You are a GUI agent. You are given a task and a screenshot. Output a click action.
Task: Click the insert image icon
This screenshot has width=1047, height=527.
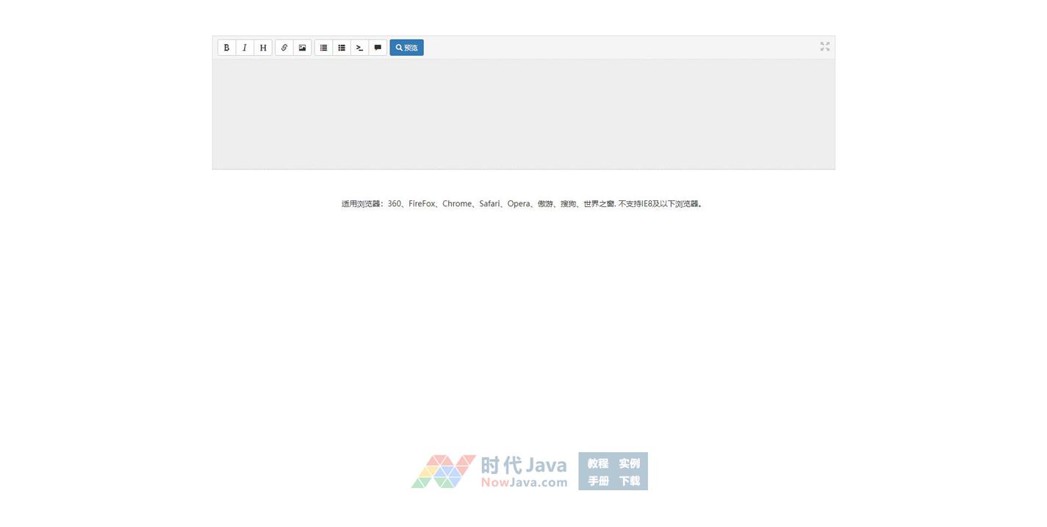point(302,48)
